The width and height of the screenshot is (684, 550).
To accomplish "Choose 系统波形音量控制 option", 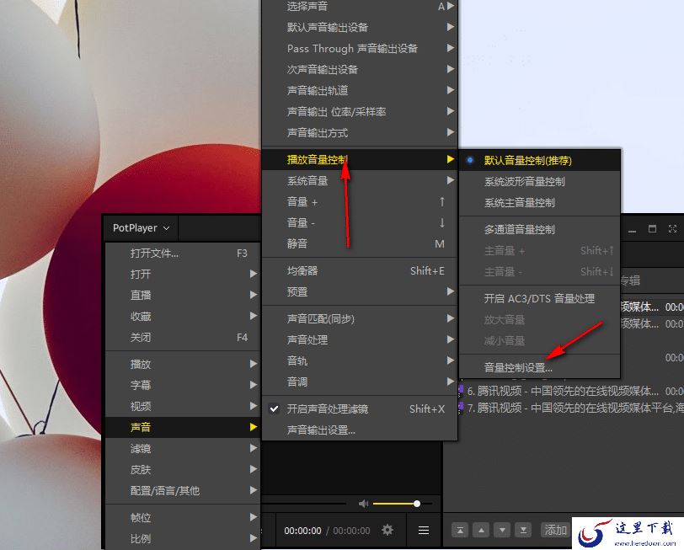I will pos(540,181).
